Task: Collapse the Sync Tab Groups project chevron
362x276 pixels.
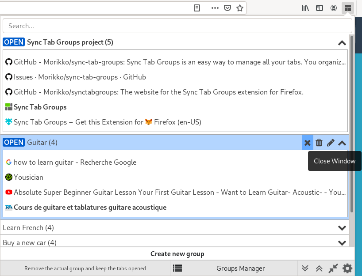Action: tap(342, 43)
